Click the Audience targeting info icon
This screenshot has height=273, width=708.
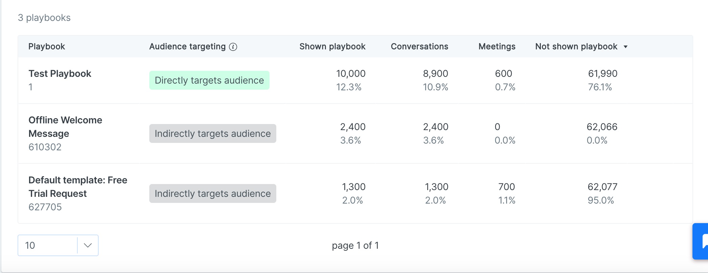(233, 47)
